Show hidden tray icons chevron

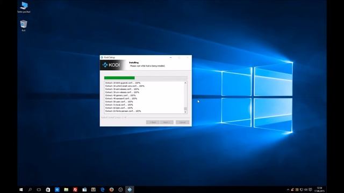click(x=288, y=189)
